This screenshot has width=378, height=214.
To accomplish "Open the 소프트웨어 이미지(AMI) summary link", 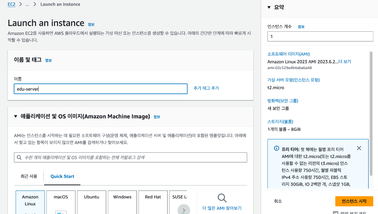I will click(289, 54).
